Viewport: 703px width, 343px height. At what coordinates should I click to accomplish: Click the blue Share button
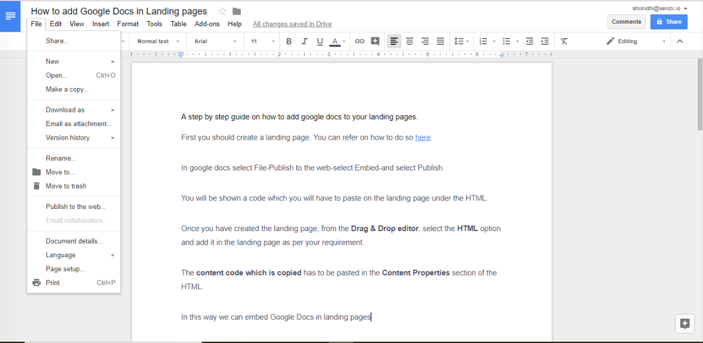pyautogui.click(x=669, y=22)
